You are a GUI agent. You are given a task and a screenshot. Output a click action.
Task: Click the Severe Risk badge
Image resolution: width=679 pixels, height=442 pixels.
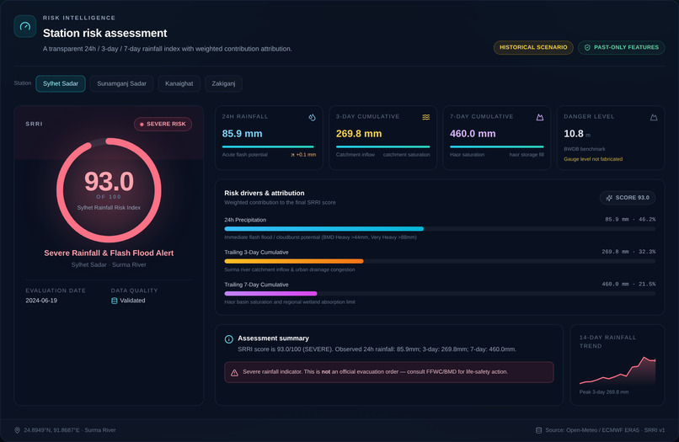point(163,125)
